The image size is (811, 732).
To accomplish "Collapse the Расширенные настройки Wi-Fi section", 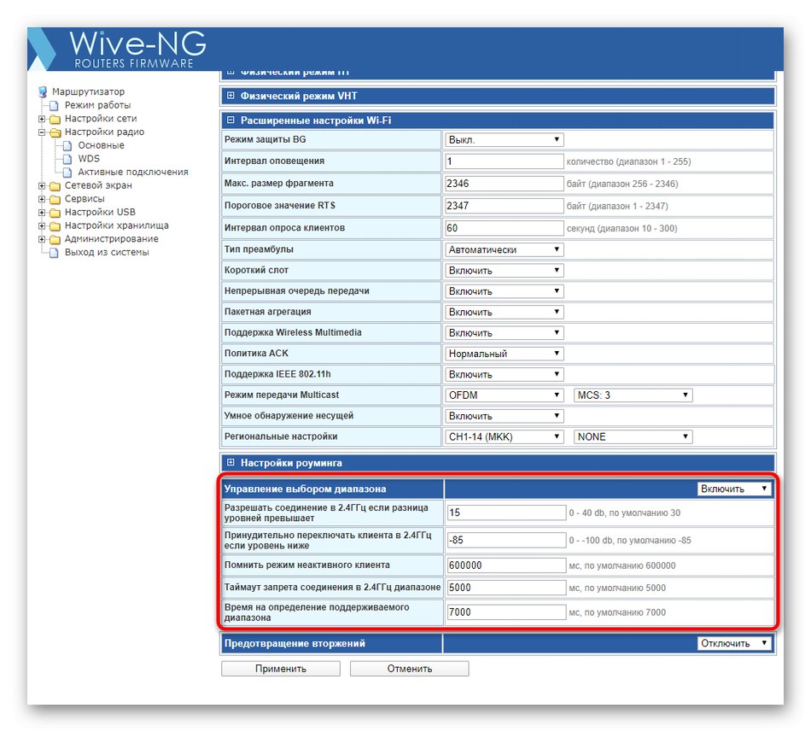I will click(230, 120).
